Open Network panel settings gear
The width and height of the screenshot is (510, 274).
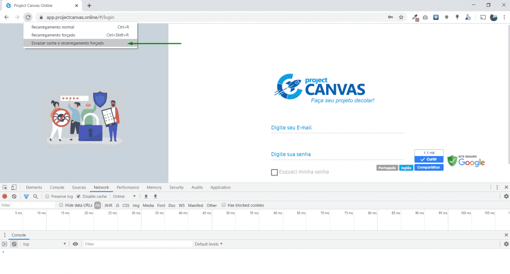[506, 196]
